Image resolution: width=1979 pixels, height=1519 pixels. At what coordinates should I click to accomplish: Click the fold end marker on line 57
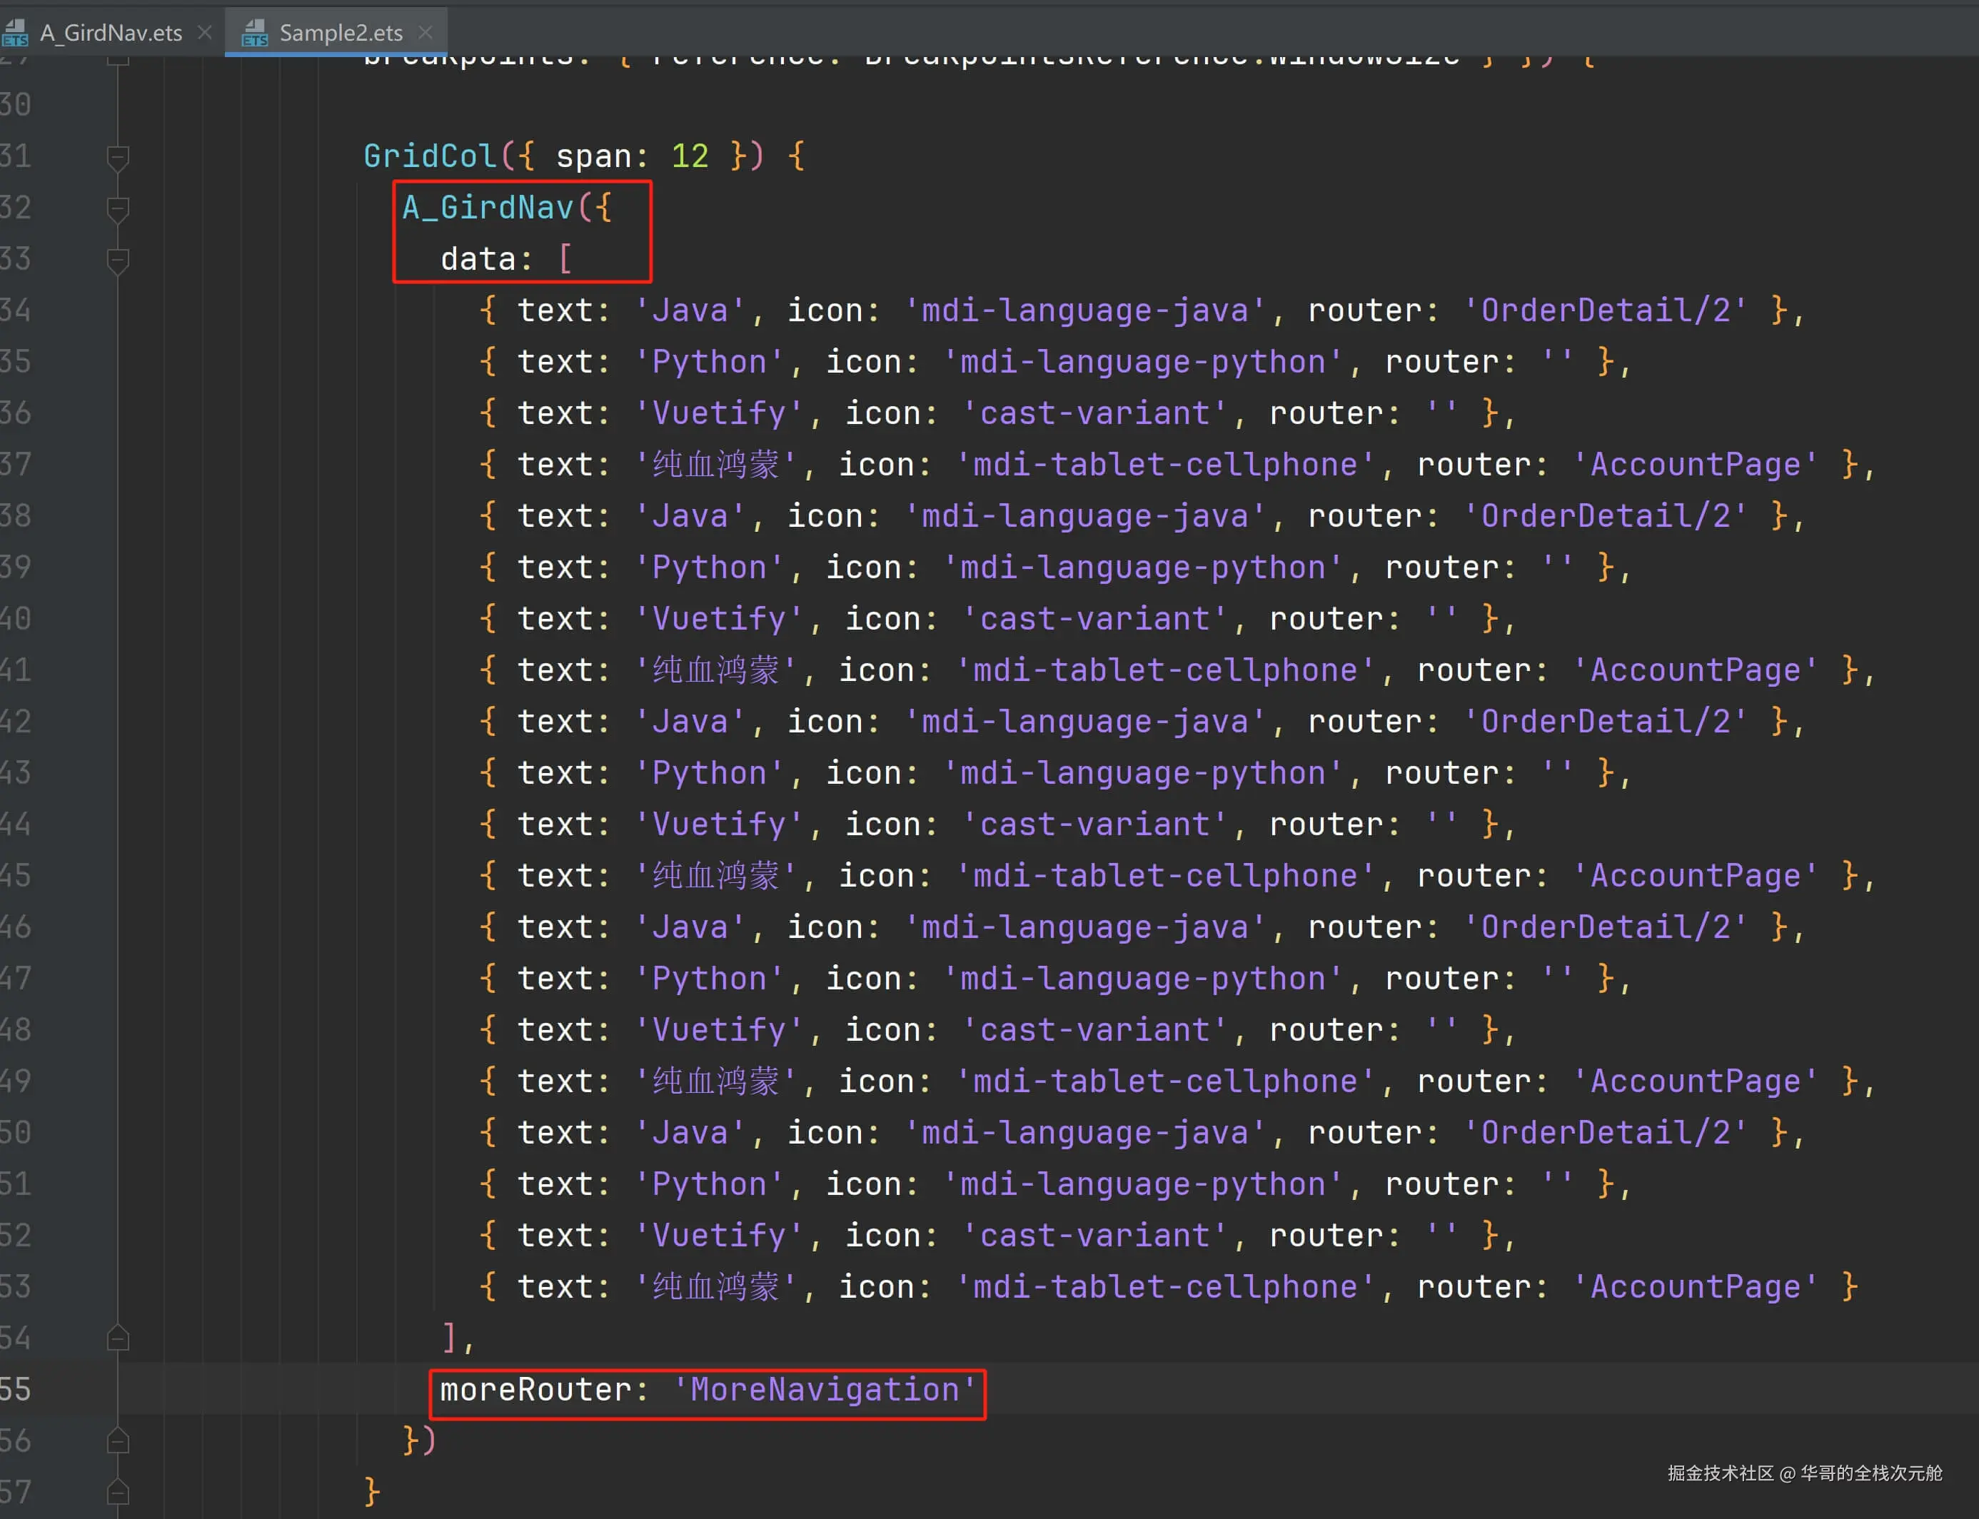pyautogui.click(x=118, y=1492)
